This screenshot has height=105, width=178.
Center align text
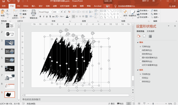coord(77,17)
